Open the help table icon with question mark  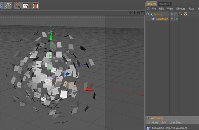point(26,5)
